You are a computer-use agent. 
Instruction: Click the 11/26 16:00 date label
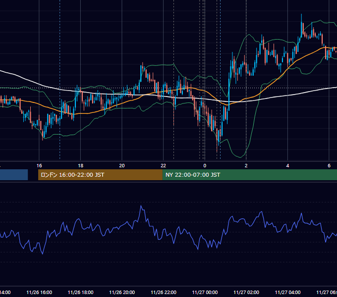(x=39, y=292)
